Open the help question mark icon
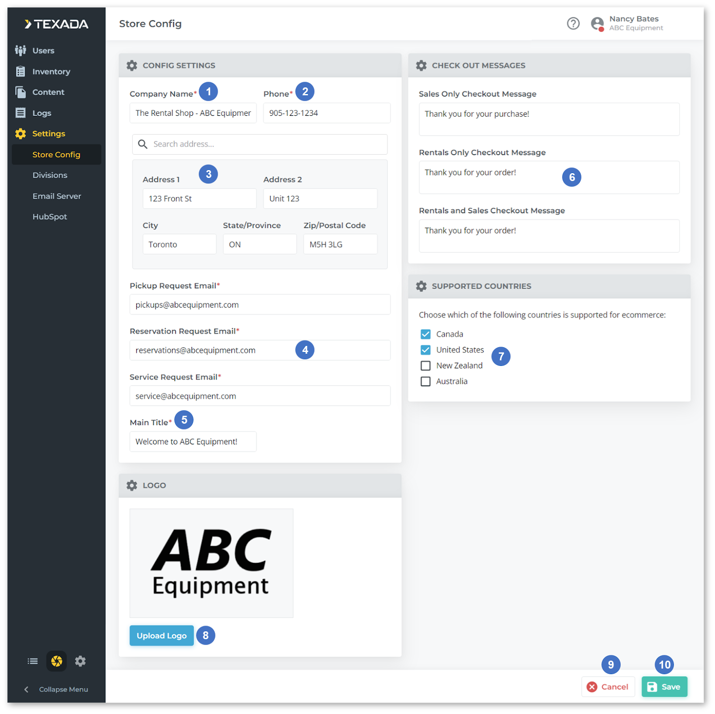The image size is (715, 714). coord(573,23)
